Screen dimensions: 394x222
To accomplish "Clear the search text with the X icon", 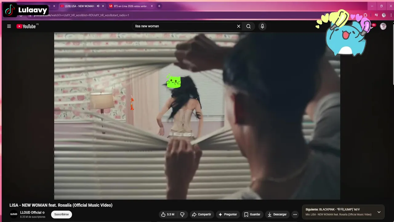I will pyautogui.click(x=239, y=26).
